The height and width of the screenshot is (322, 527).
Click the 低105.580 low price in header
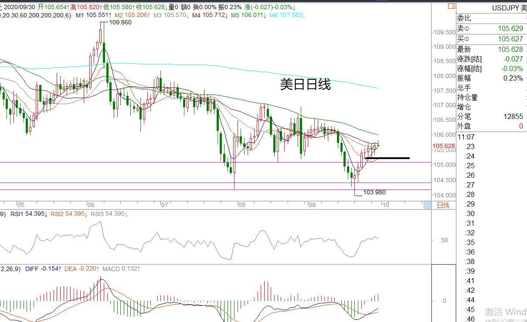click(119, 7)
